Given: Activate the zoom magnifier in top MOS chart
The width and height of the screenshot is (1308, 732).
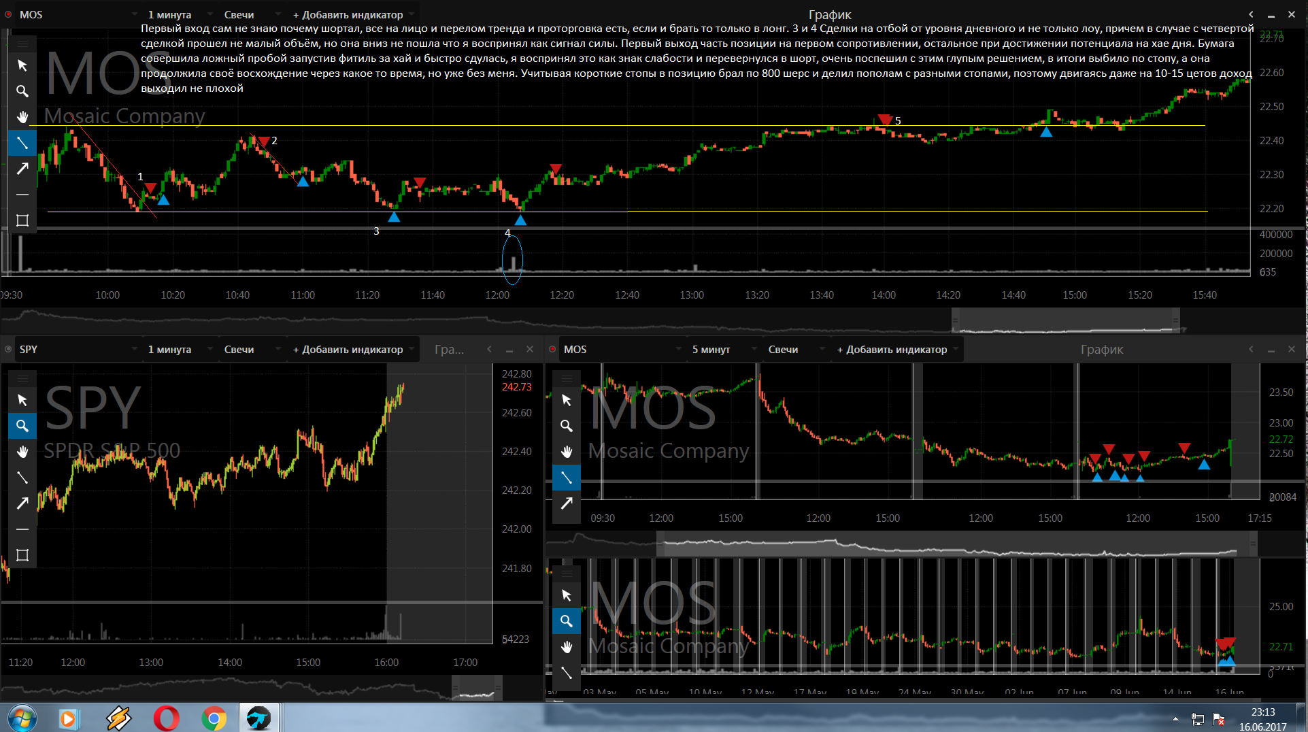Looking at the screenshot, I should coord(22,91).
